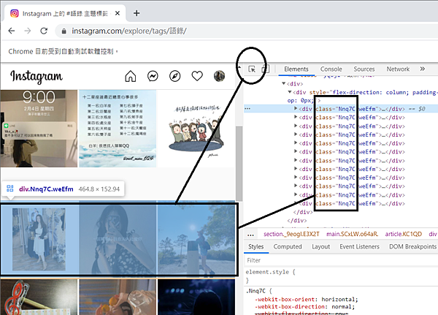Open the woman in white dress post
Viewport: 438px width, 315px height.
(x=39, y=239)
